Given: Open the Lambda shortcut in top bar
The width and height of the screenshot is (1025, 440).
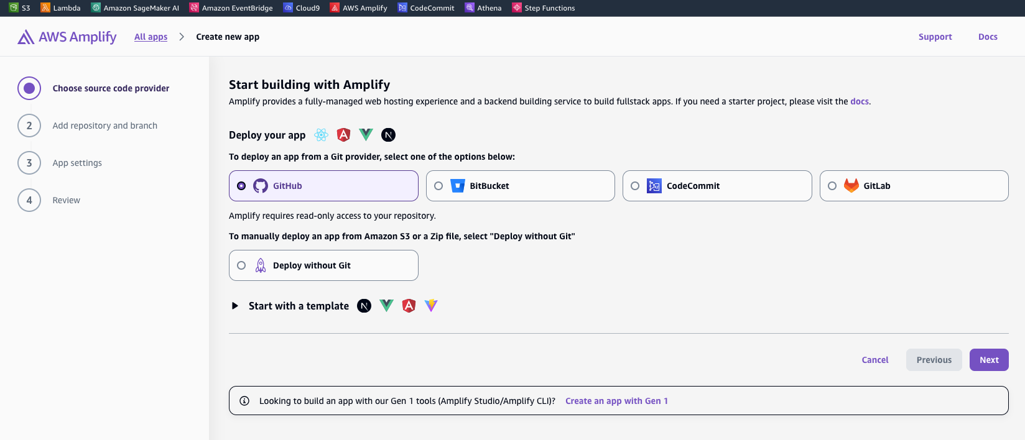Looking at the screenshot, I should (x=45, y=8).
